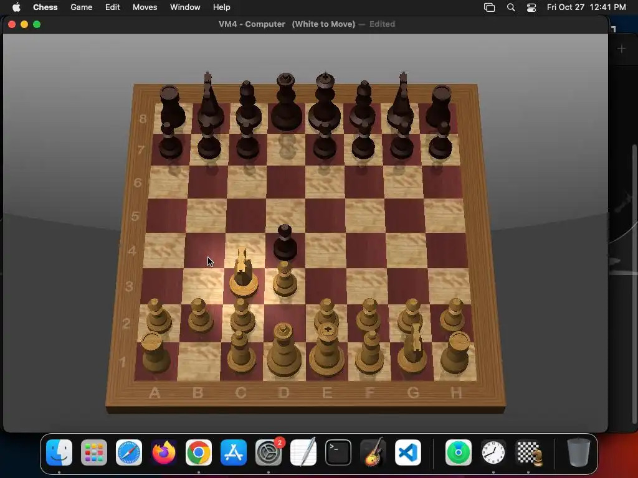
Task: Open the Window menu
Action: 185,7
